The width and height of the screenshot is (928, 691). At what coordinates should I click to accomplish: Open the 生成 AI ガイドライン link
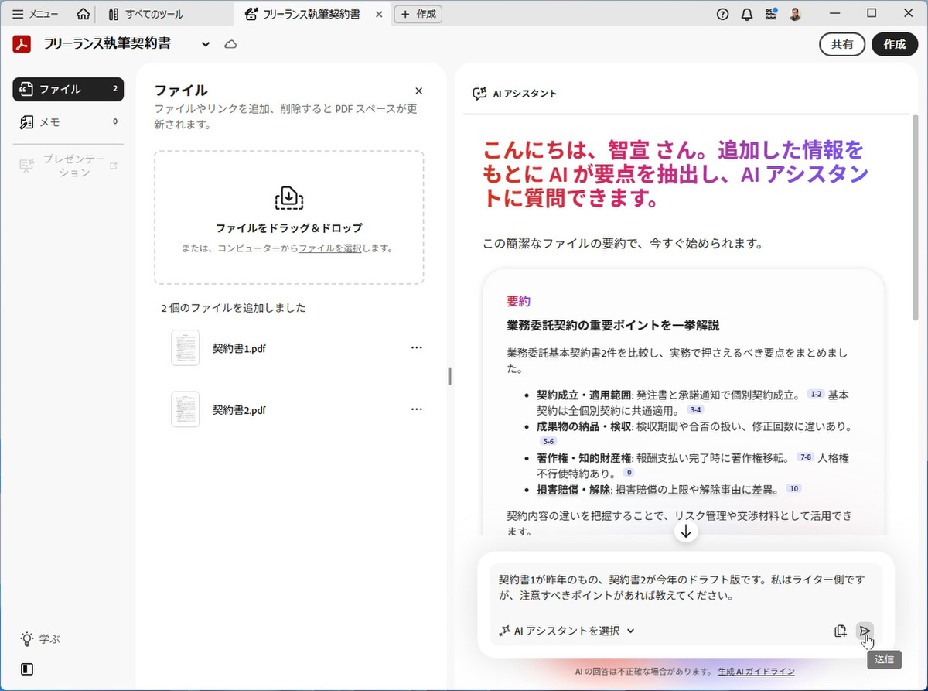click(x=756, y=671)
